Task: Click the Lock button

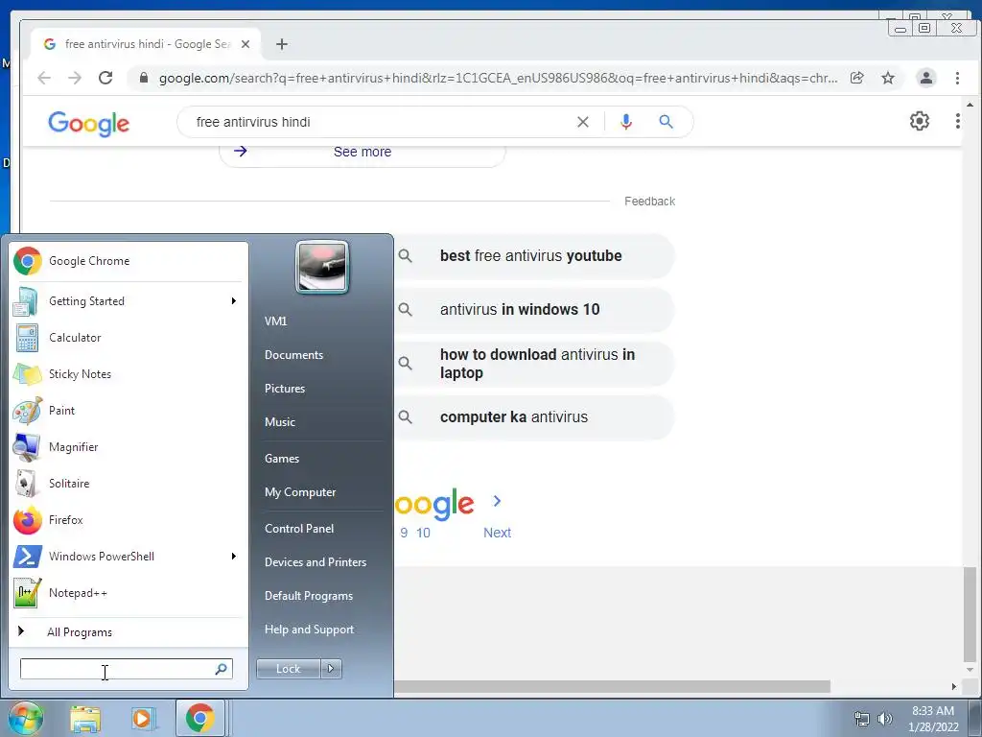Action: click(x=288, y=669)
